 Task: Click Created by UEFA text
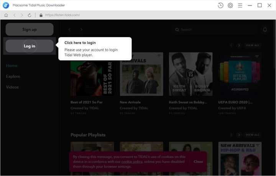(x=232, y=108)
